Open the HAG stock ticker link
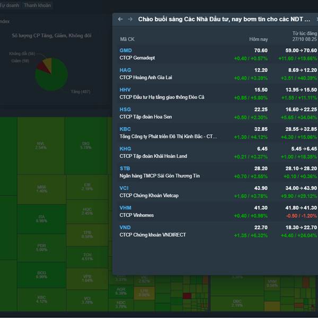The width and height of the screenshot is (318, 318). (x=125, y=70)
